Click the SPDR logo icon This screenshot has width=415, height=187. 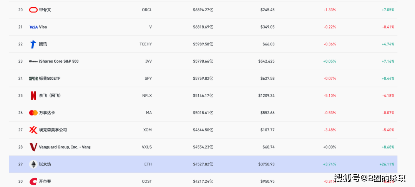coord(33,78)
